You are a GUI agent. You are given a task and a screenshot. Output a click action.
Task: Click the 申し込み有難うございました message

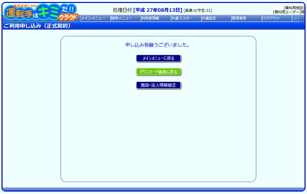tap(157, 45)
